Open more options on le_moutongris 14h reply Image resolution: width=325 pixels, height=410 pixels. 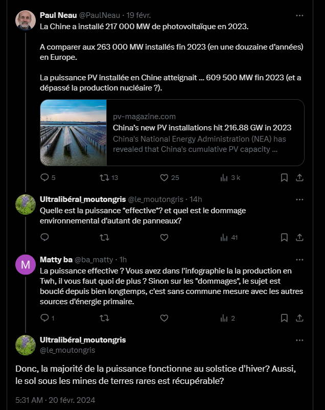(299, 199)
